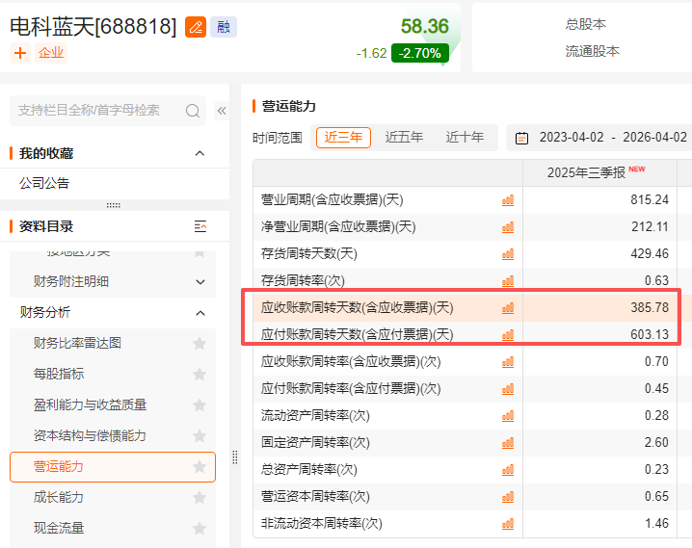692x548 pixels.
Task: Click the 企业 tag button
Action: coord(51,53)
